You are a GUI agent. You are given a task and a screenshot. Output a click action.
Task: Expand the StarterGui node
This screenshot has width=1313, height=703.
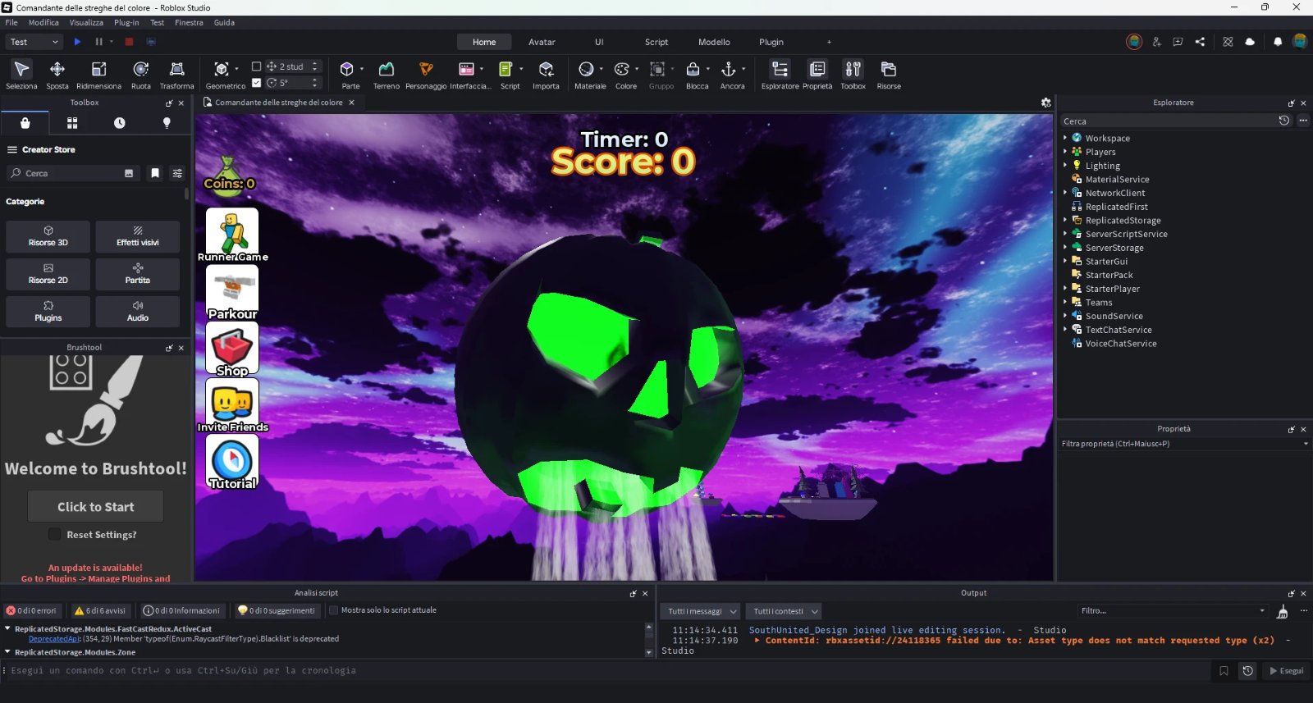1065,261
